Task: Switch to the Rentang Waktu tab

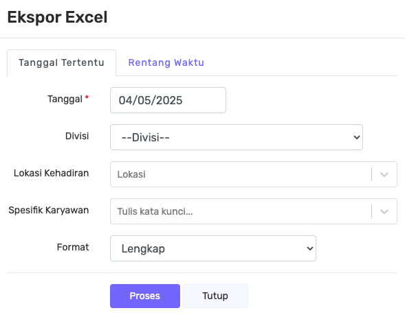Action: pyautogui.click(x=166, y=62)
